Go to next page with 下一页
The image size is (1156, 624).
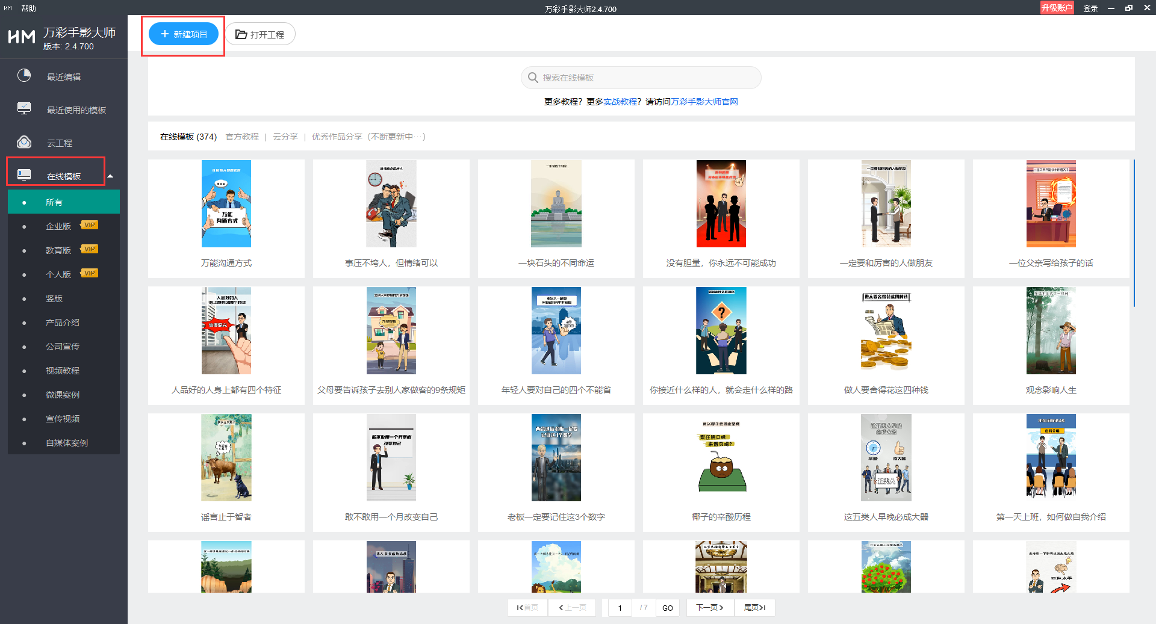[710, 608]
